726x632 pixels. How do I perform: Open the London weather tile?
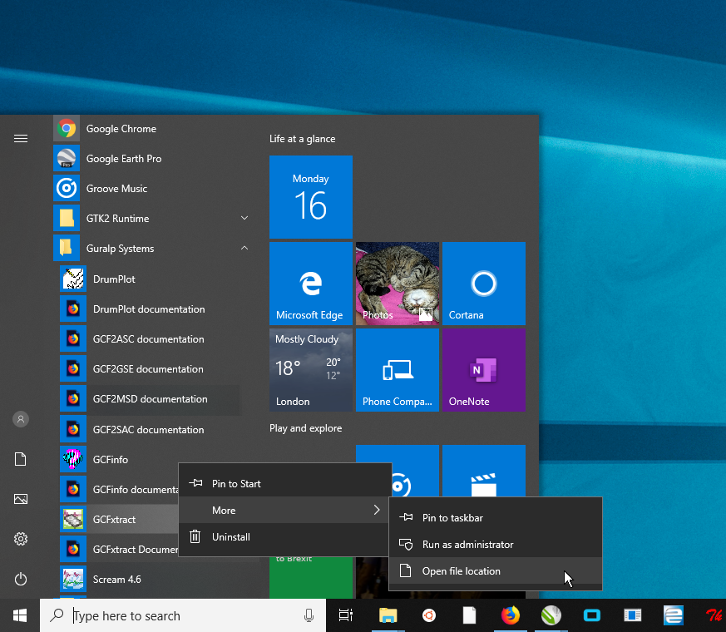point(311,370)
